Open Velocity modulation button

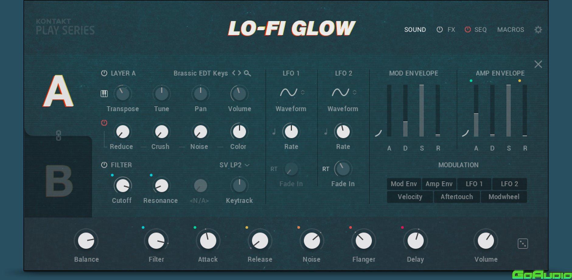410,197
